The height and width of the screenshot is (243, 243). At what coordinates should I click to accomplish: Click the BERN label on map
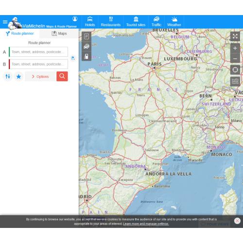click(206, 96)
